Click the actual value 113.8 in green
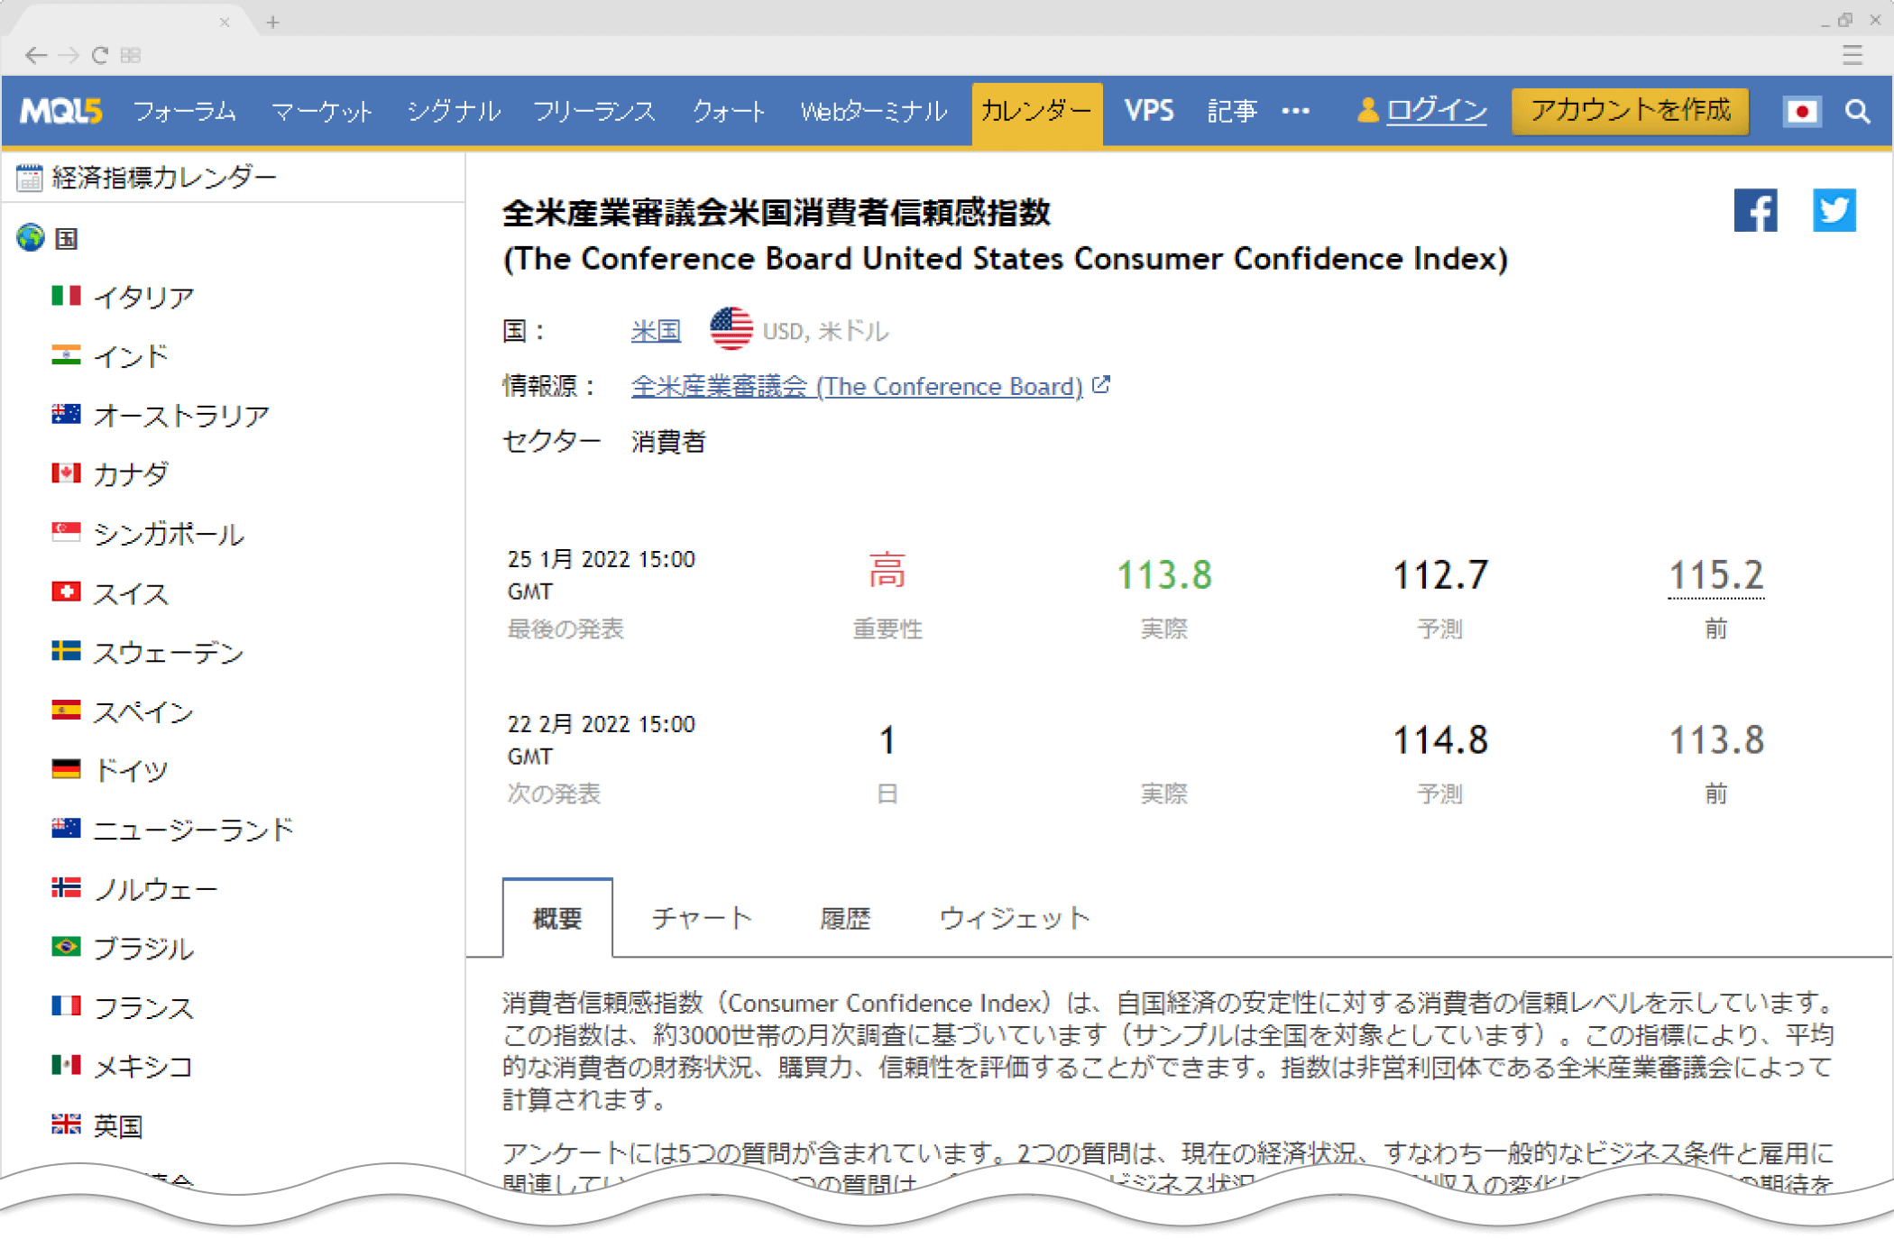 (x=1164, y=575)
